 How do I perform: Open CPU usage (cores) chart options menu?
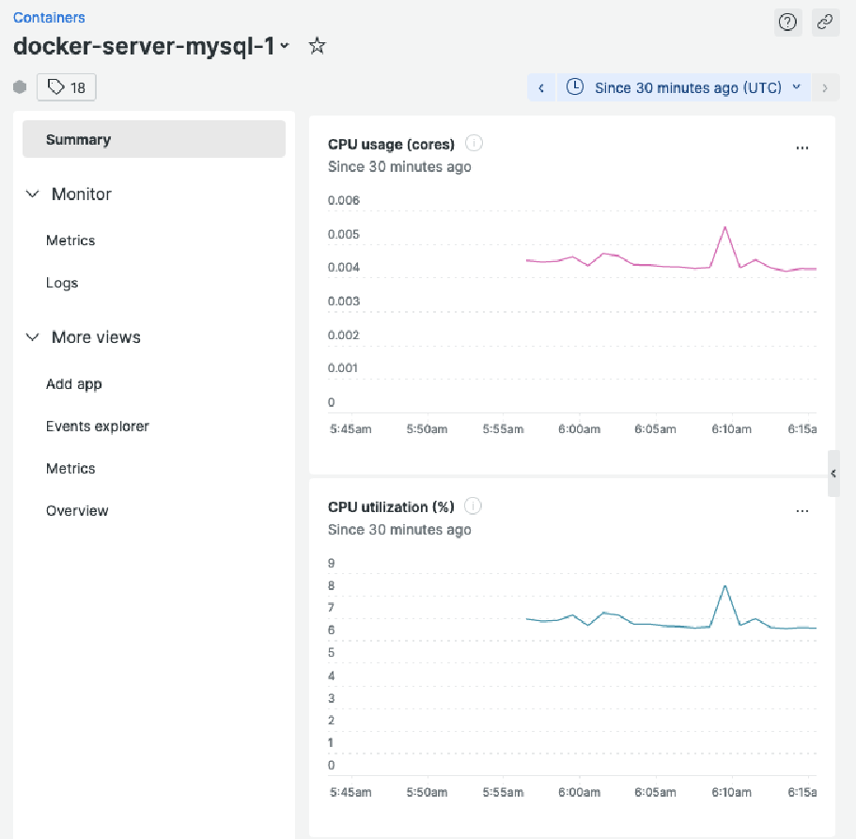pyautogui.click(x=802, y=148)
